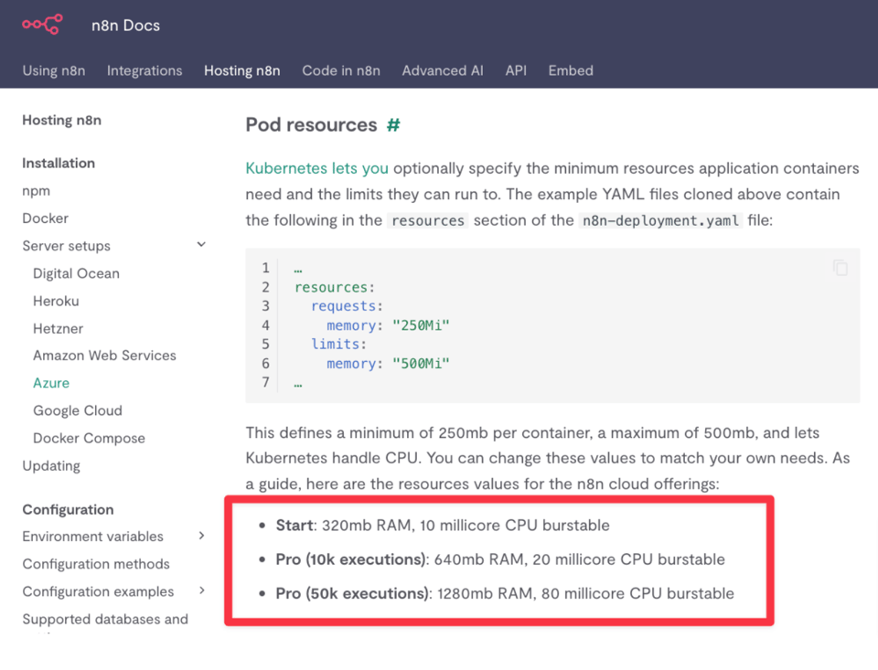This screenshot has width=878, height=670.
Task: Click the 'Pro (10k executions)' bullet text
Action: tap(500, 559)
